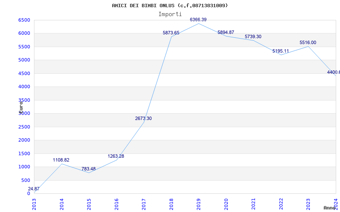Select the 5195.11 data label
This screenshot has height=212, width=340.
280,51
